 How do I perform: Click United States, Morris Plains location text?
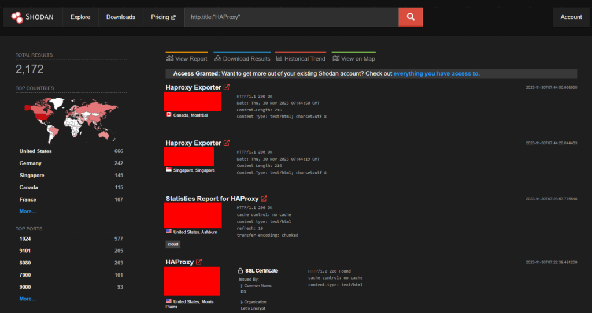(190, 304)
